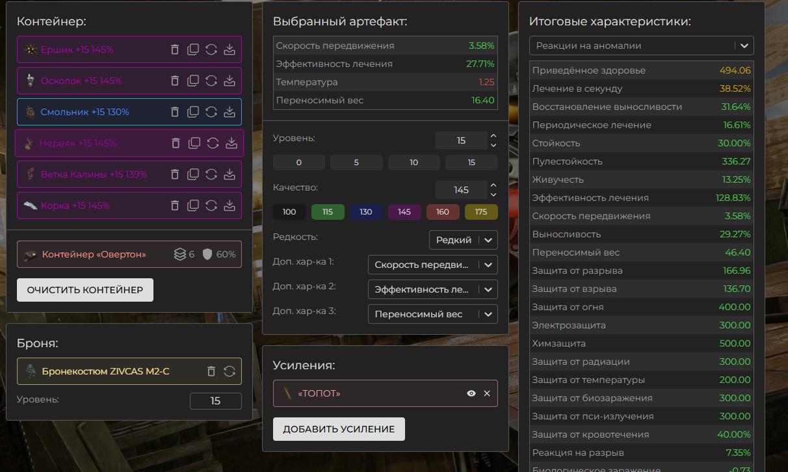The width and height of the screenshot is (788, 472).
Task: Select level preset 5
Action: pos(356,163)
